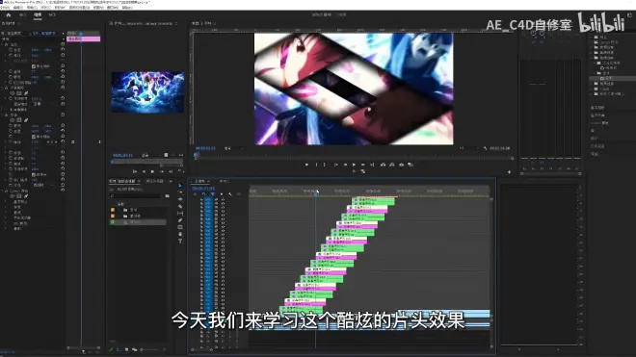636x357 pixels.
Task: Select the highlighted sequence in the Project panel
Action: click(139, 222)
